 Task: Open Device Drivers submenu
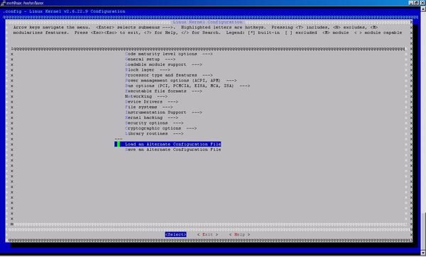tap(151, 102)
